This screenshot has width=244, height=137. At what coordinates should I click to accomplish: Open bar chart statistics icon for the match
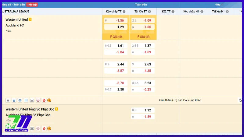(26, 100)
